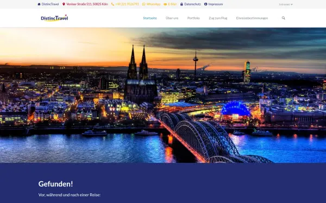Open the Zug zum Flug menu item
This screenshot has height=203, width=326.
[x=218, y=18]
